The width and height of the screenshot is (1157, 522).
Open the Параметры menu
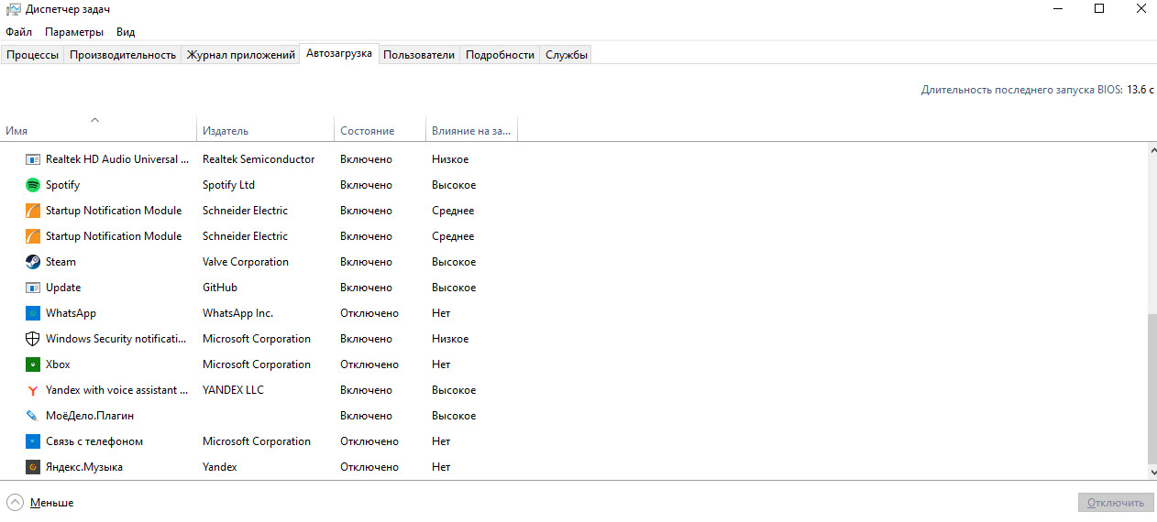click(x=74, y=32)
